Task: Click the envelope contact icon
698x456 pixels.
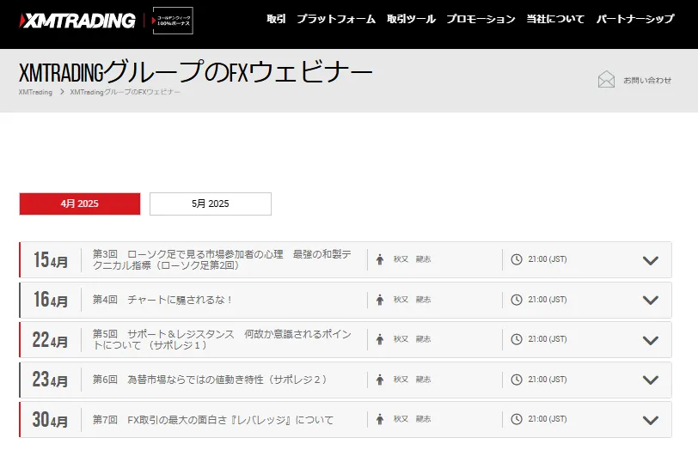Action: click(606, 80)
